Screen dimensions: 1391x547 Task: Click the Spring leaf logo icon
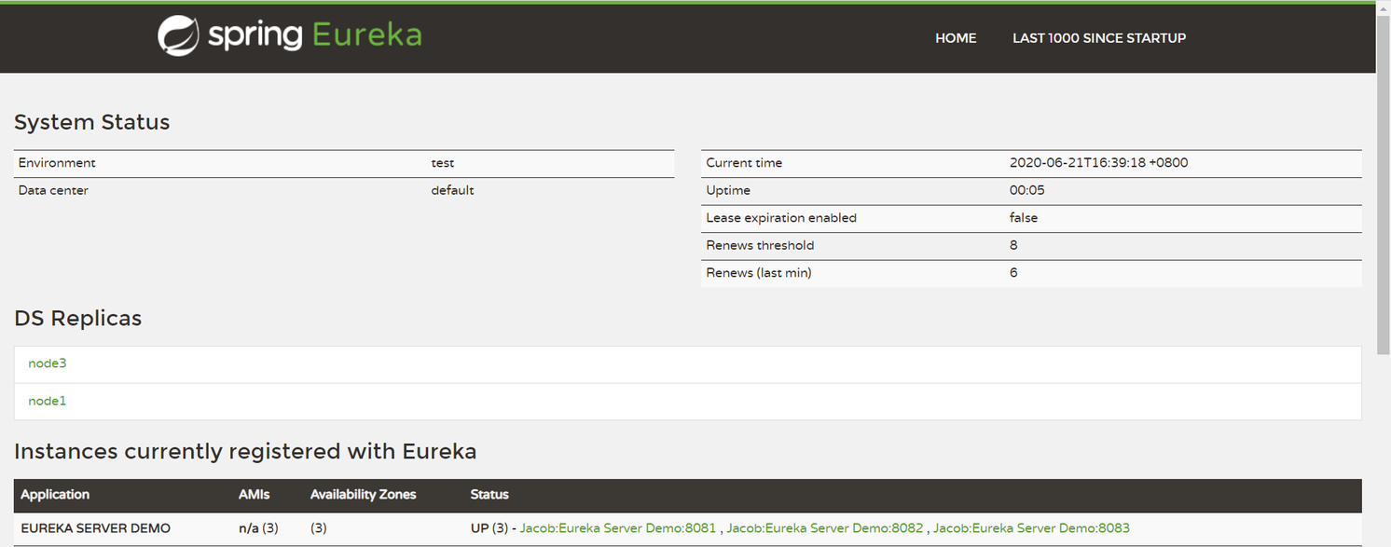[178, 35]
